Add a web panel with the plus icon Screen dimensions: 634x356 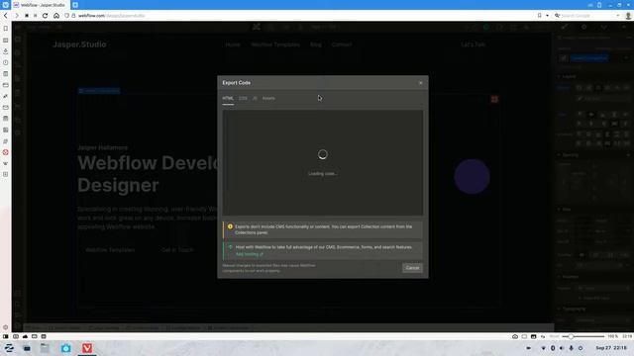click(6, 174)
